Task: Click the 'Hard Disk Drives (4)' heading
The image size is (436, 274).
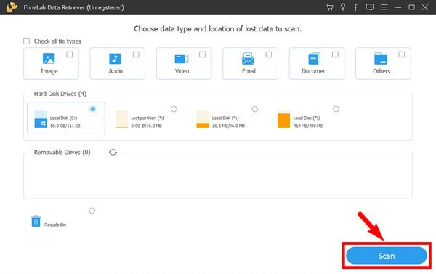Action: (60, 94)
